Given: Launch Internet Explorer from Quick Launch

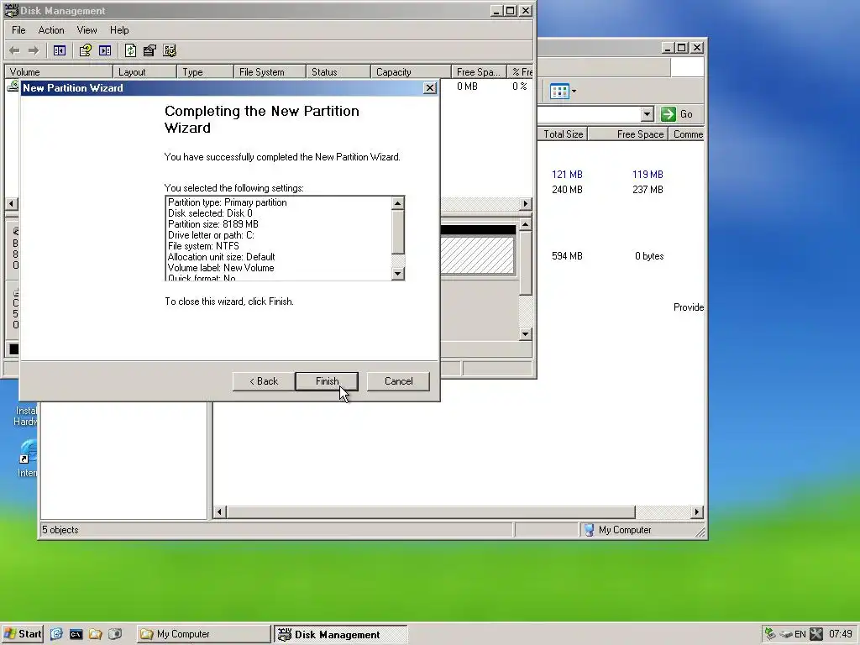Looking at the screenshot, I should (x=56, y=634).
